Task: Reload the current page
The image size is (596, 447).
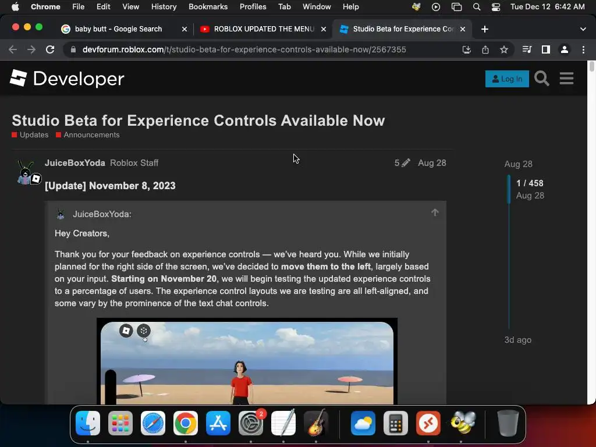Action: tap(50, 49)
